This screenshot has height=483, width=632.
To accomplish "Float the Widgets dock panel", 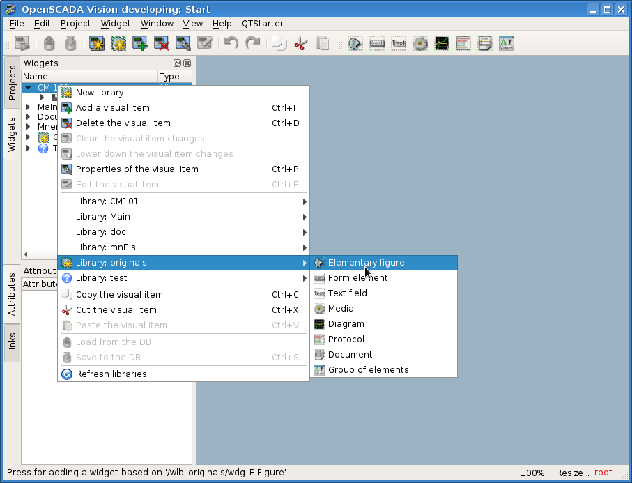I will point(178,63).
